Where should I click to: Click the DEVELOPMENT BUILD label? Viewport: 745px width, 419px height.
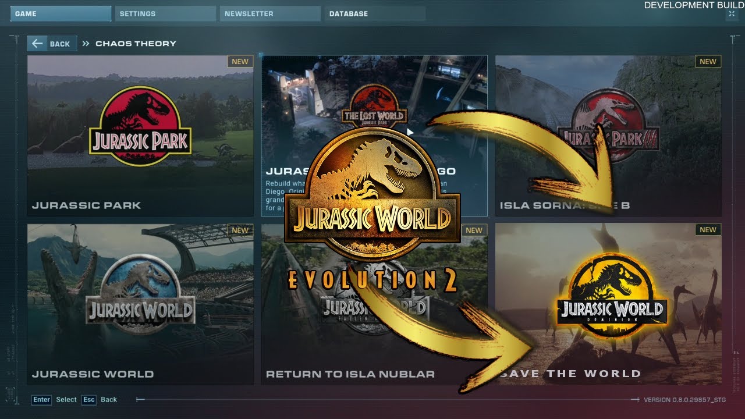point(694,5)
